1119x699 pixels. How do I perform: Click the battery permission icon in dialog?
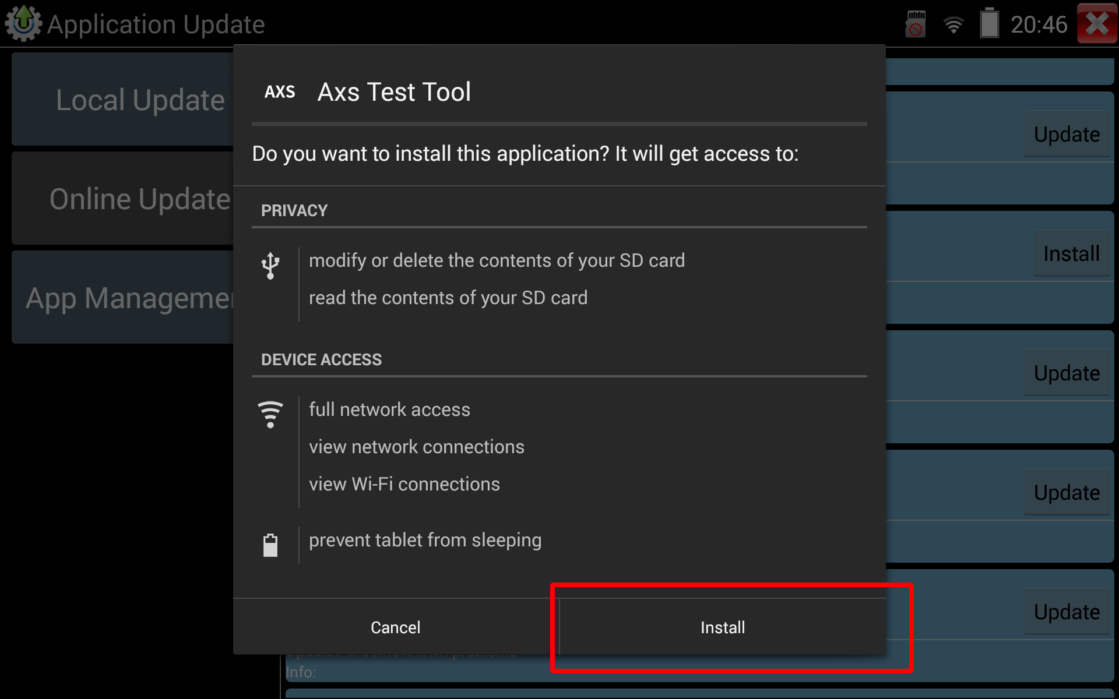[270, 545]
